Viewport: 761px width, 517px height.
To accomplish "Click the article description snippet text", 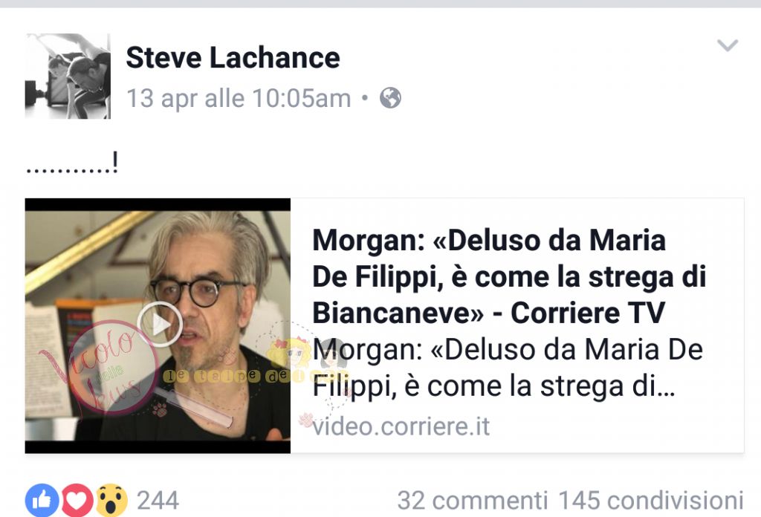I will coord(507,368).
